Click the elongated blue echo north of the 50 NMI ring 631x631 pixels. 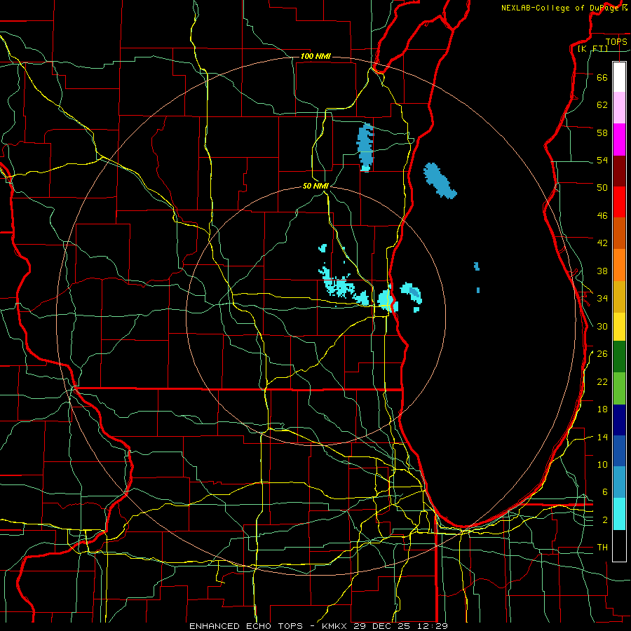[365, 147]
